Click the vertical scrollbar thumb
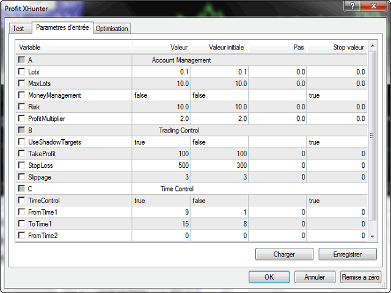 click(372, 136)
